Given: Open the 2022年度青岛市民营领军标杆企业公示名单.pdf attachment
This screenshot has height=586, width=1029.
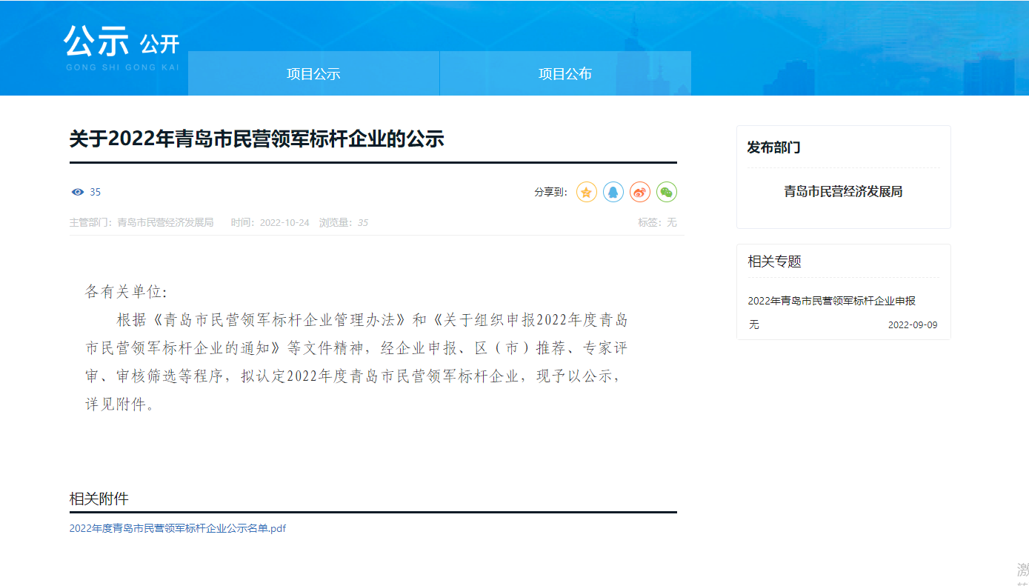Looking at the screenshot, I should (x=178, y=529).
